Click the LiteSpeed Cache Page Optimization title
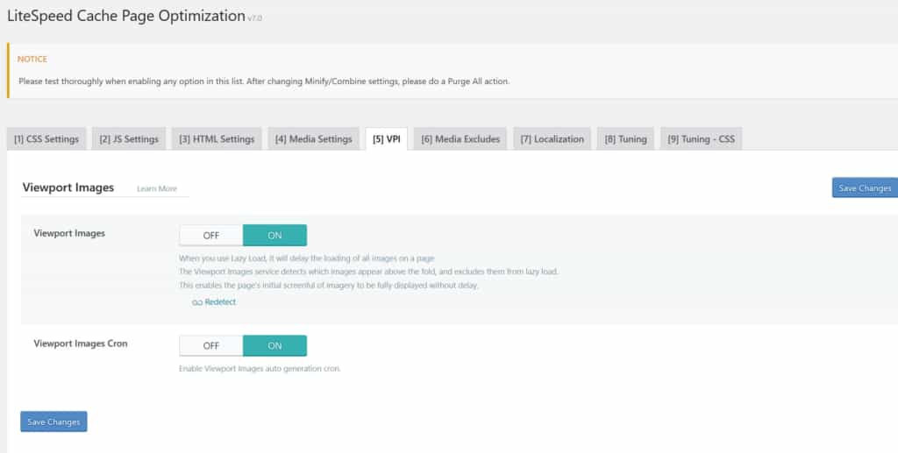Viewport: 898px width, 453px height. click(126, 16)
